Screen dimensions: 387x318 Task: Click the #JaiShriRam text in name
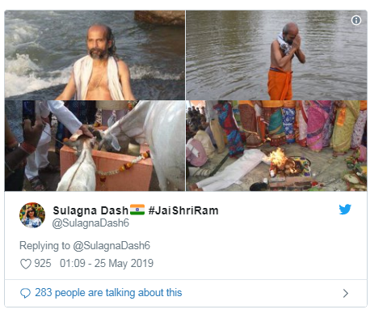(x=183, y=210)
